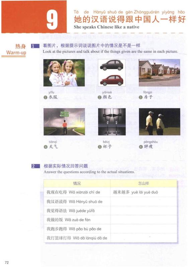Image resolution: width=189 pixels, height=267 pixels.
Task: Click the photo of two twin girls
Action: pyautogui.click(x=64, y=73)
